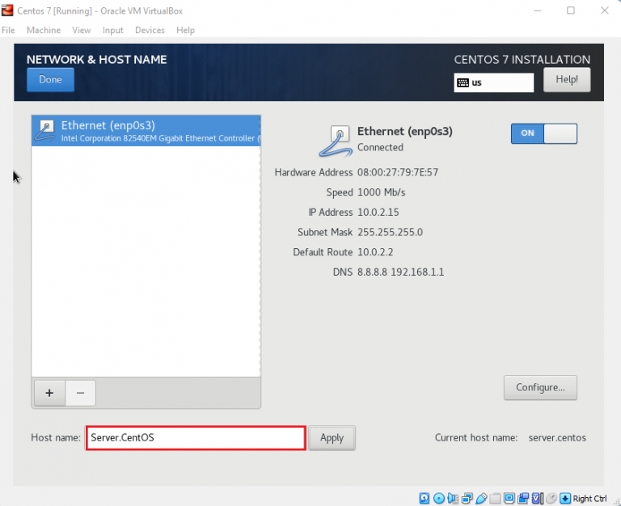This screenshot has height=506, width=621.
Task: Click subnet mask value 255.255.255.0
Action: tap(390, 233)
